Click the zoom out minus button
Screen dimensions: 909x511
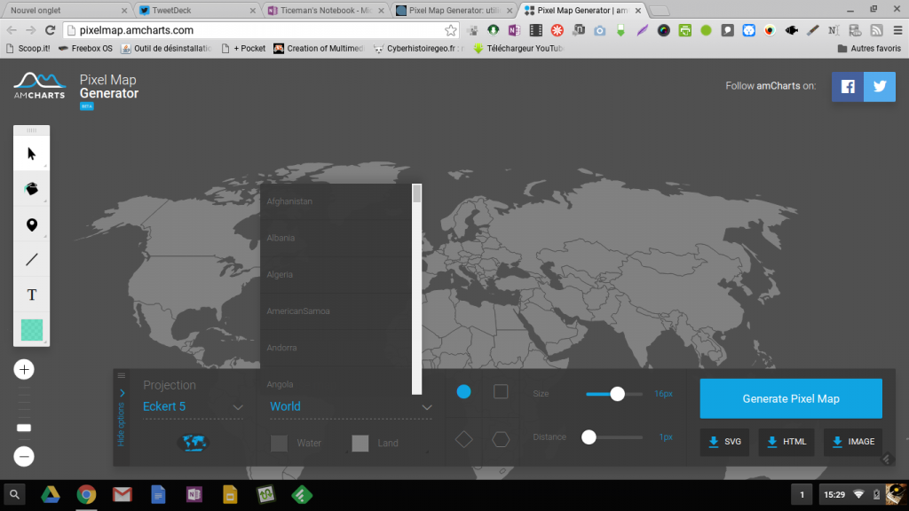point(24,457)
